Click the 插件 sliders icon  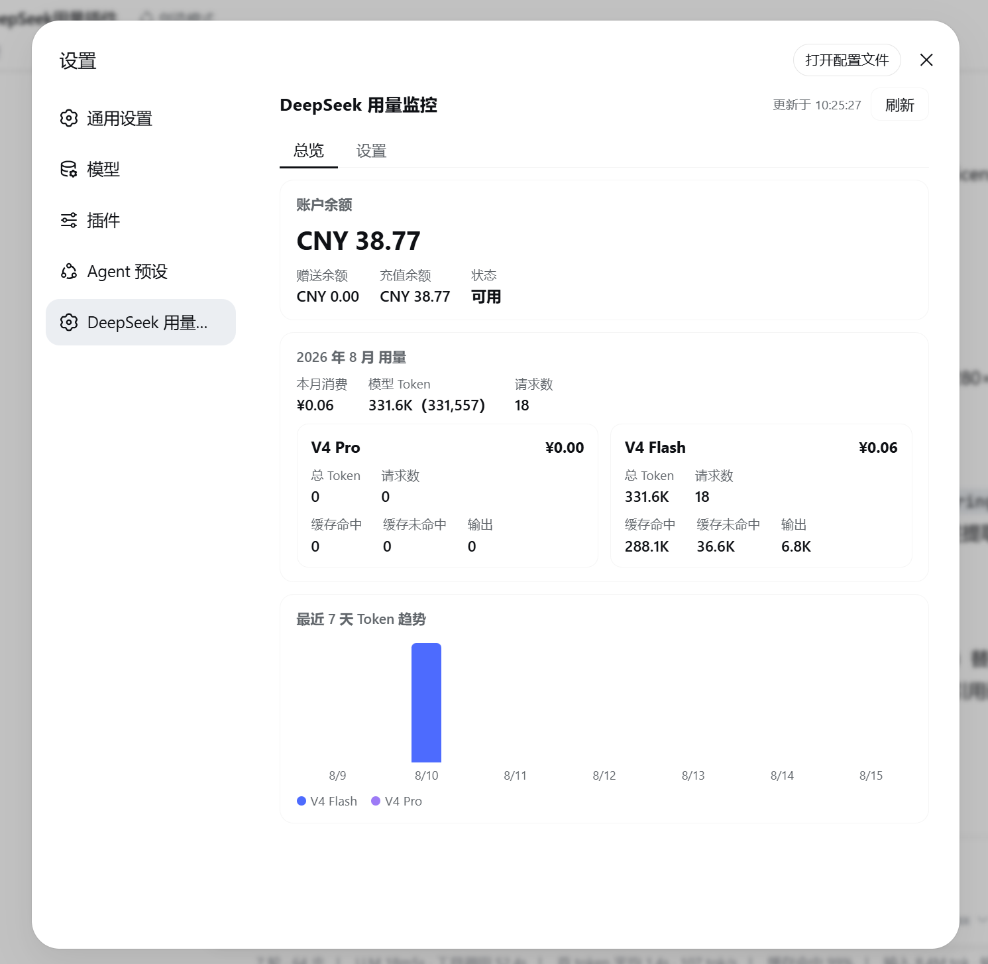coord(69,220)
